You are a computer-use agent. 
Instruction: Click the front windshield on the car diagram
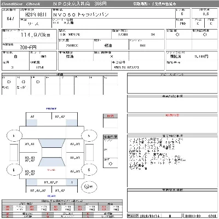coord(52,143)
